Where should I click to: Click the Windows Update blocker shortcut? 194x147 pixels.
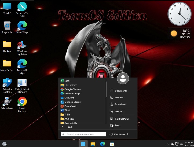(22, 48)
